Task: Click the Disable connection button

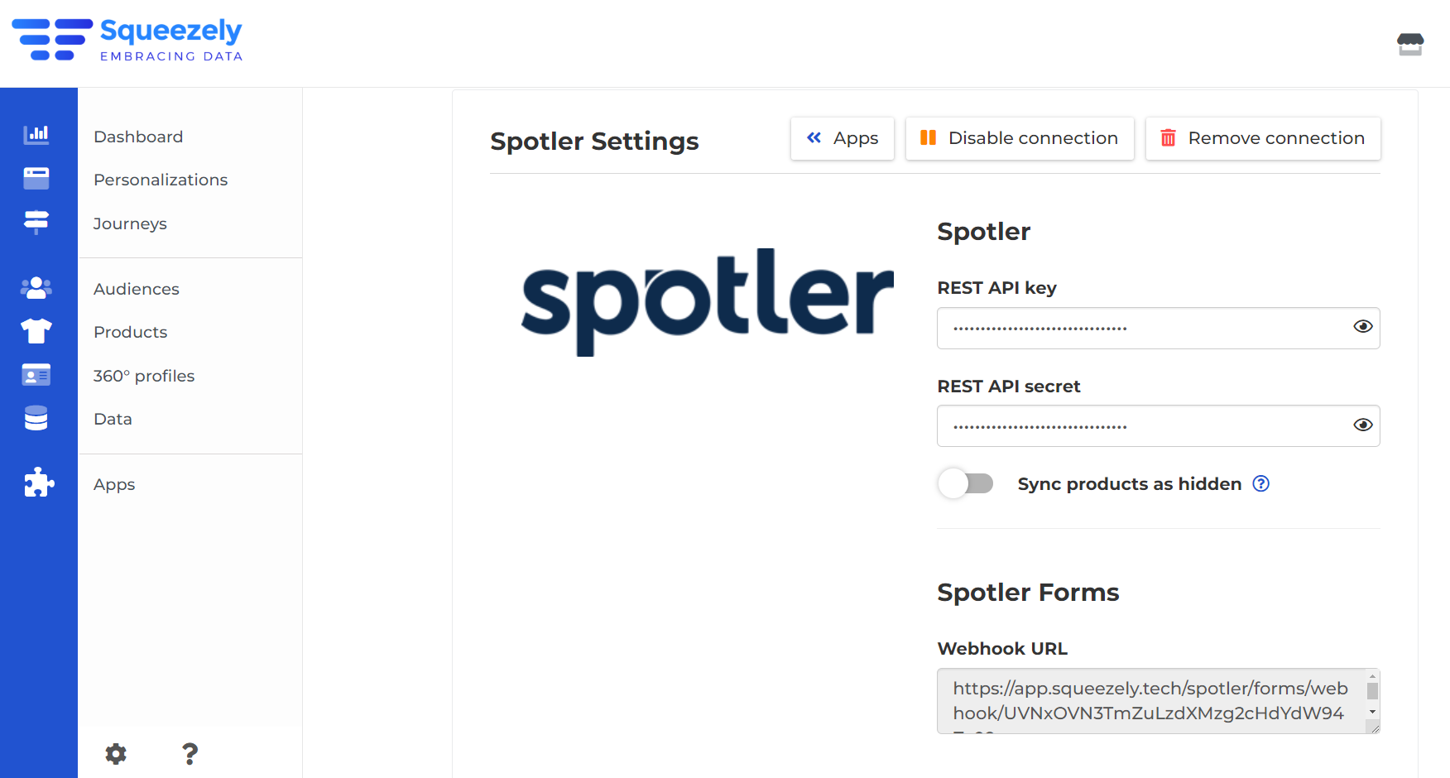Action: tap(1020, 138)
